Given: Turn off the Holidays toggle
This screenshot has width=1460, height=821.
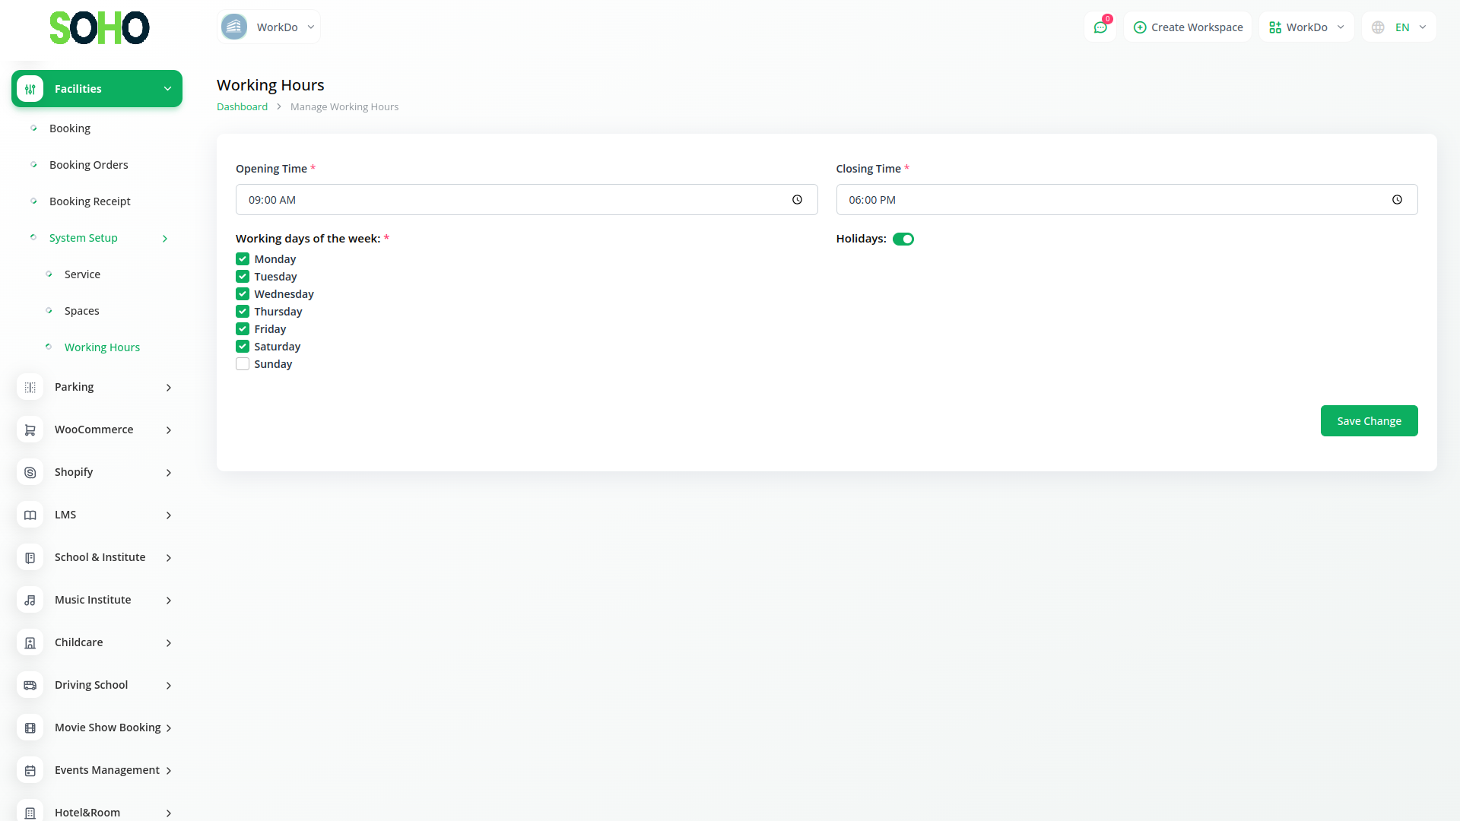Looking at the screenshot, I should coord(903,239).
